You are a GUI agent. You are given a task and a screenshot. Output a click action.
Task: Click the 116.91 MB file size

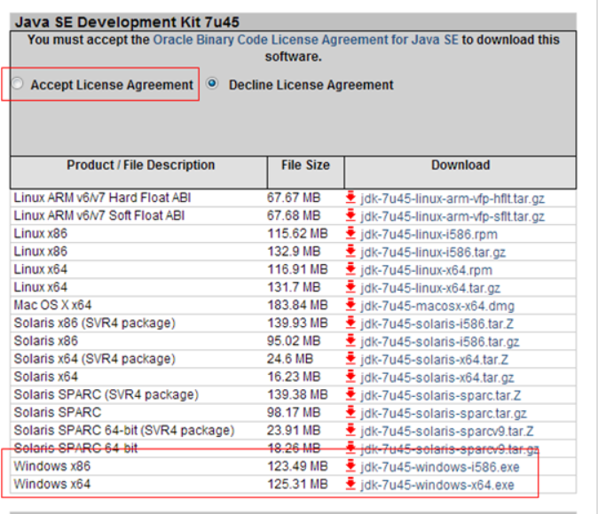click(x=297, y=269)
